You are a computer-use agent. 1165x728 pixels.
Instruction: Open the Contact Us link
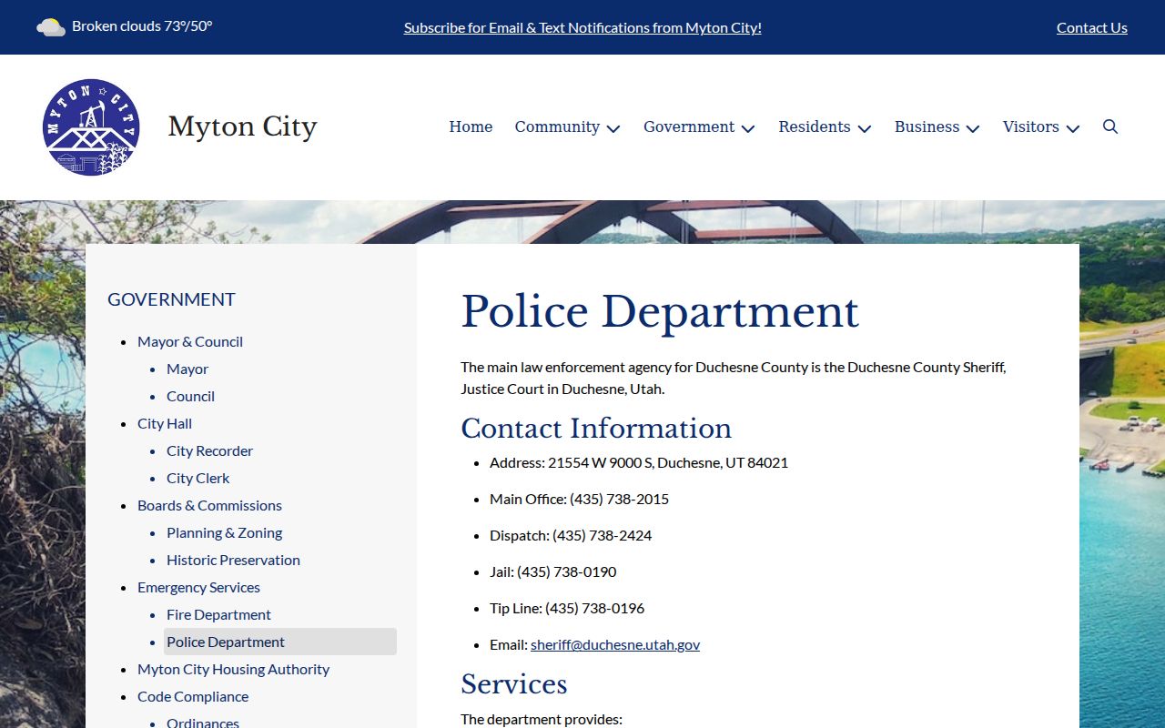click(x=1092, y=27)
